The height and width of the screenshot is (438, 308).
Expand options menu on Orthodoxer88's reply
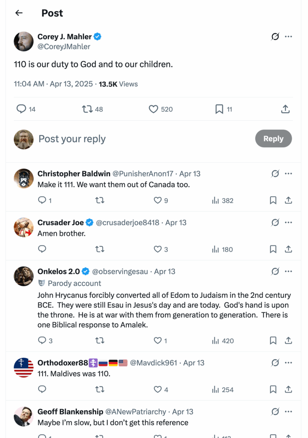(x=288, y=363)
